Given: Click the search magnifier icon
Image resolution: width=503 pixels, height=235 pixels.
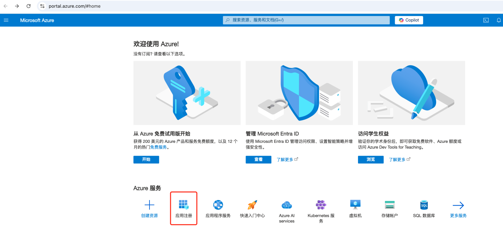Looking at the screenshot, I should pyautogui.click(x=228, y=20).
